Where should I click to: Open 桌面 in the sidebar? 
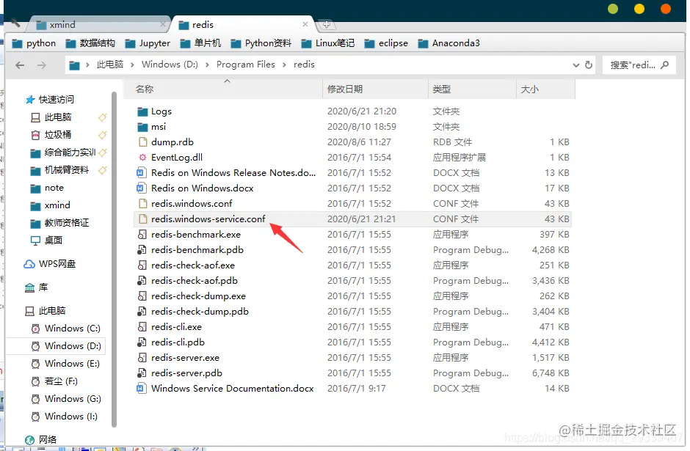click(47, 240)
